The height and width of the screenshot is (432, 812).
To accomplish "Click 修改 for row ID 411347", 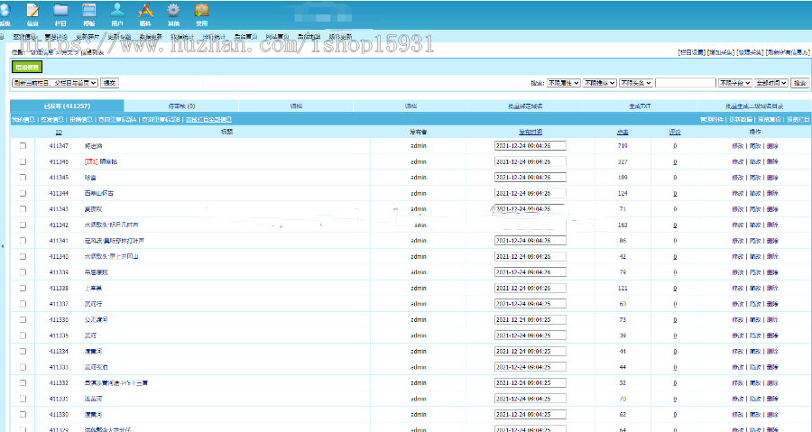I will click(737, 146).
